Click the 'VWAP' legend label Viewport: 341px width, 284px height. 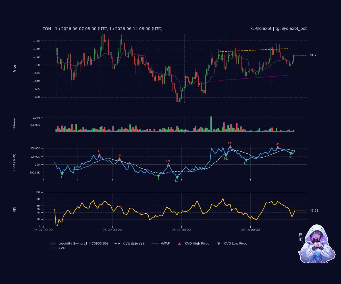pos(165,244)
